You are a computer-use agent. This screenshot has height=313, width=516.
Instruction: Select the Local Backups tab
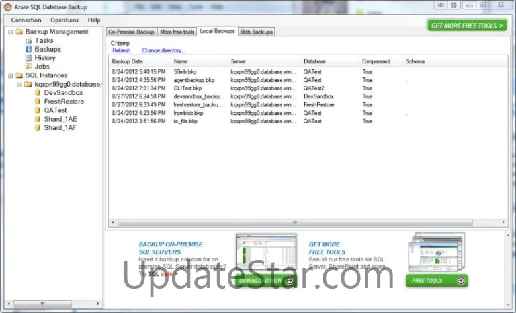point(217,31)
